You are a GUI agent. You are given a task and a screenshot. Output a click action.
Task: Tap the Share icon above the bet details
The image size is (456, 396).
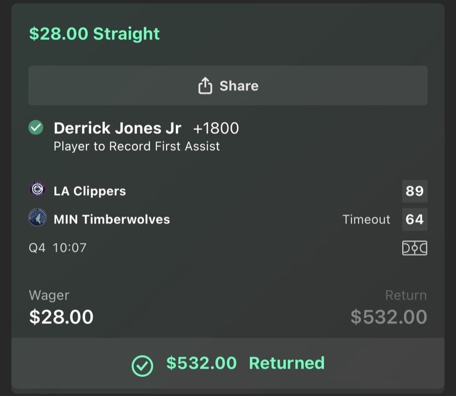(x=227, y=85)
